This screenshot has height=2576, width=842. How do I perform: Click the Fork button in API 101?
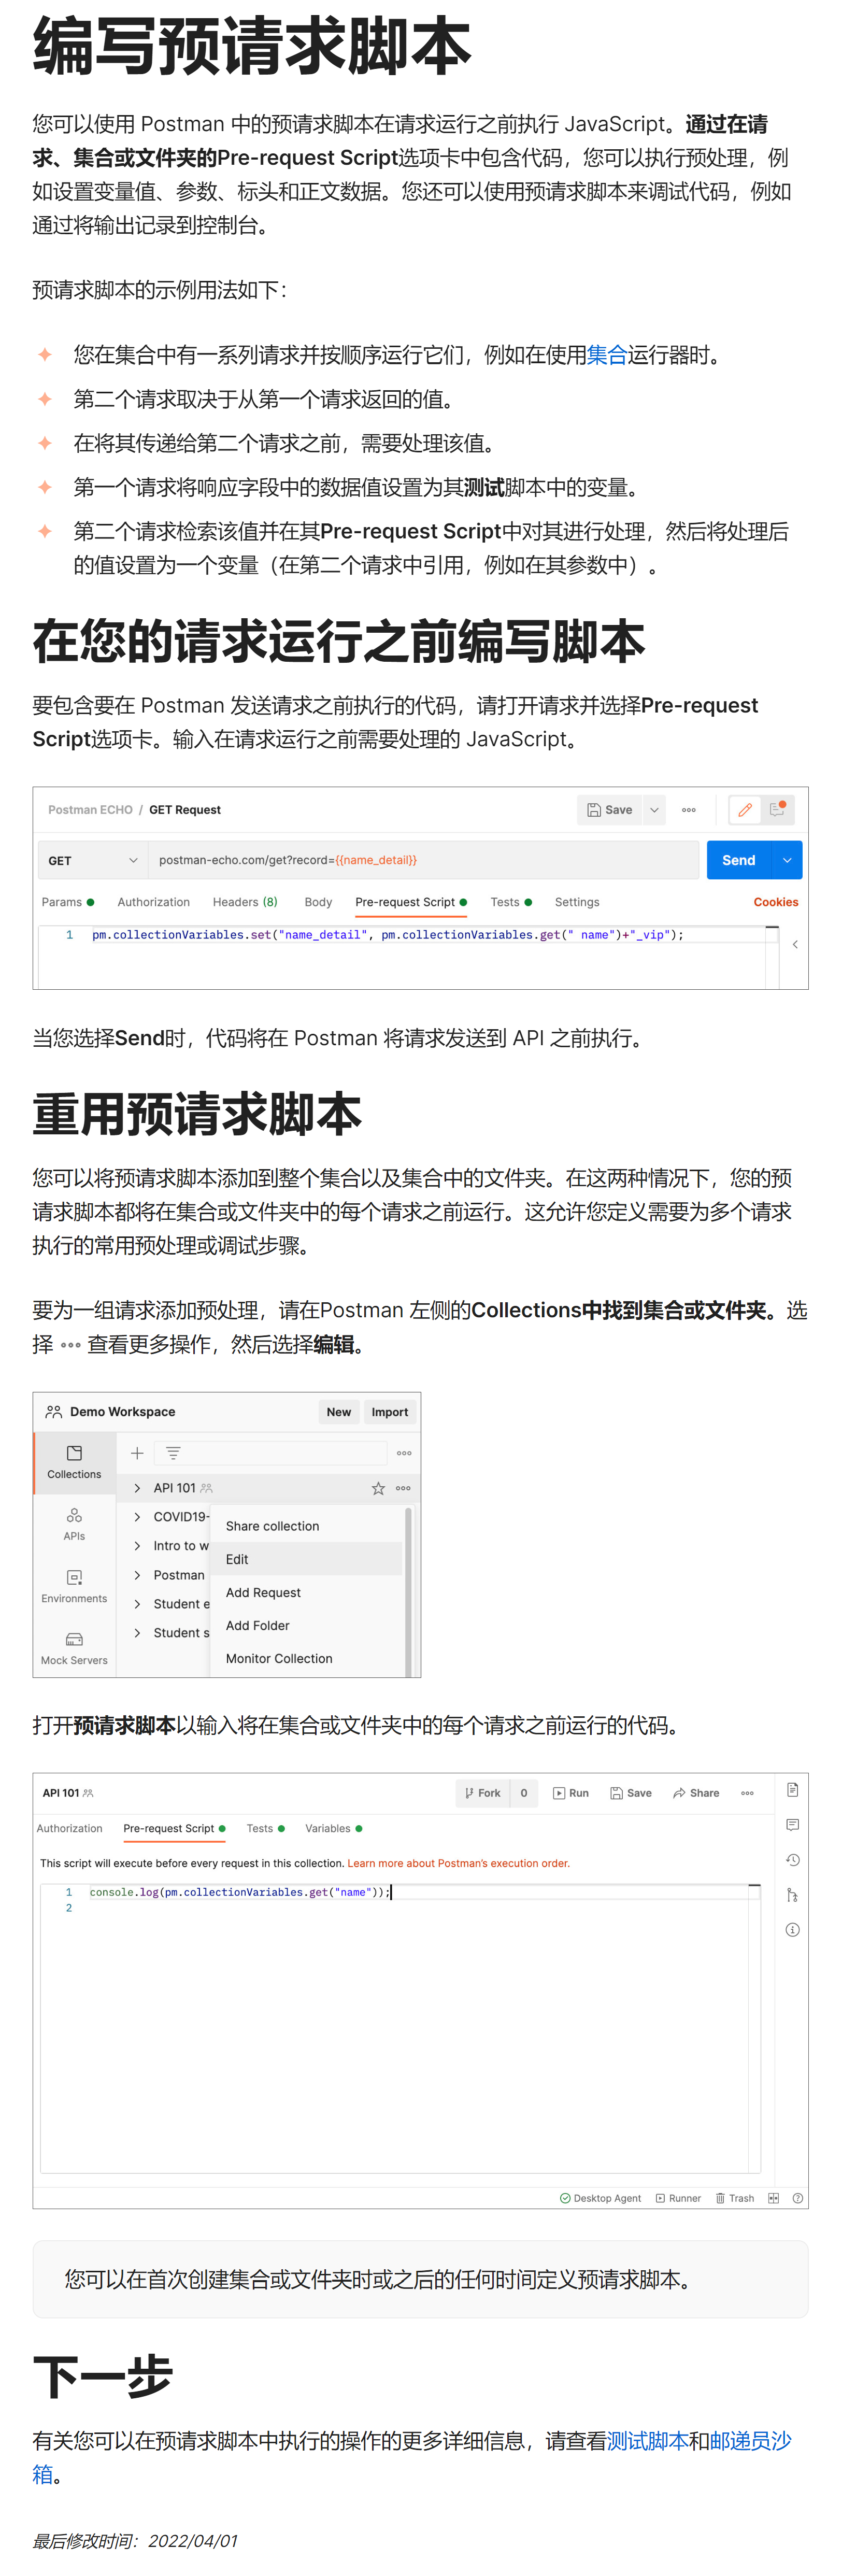point(483,1793)
